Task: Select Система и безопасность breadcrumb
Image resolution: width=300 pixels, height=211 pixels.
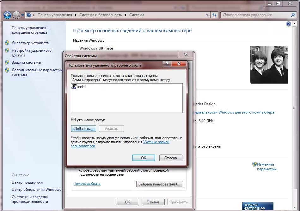Action: pos(101,15)
